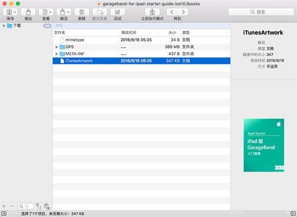Image resolution: width=297 pixels, height=217 pixels.
Task: Click the 测试 (Test) archive icon
Action: point(118,12)
